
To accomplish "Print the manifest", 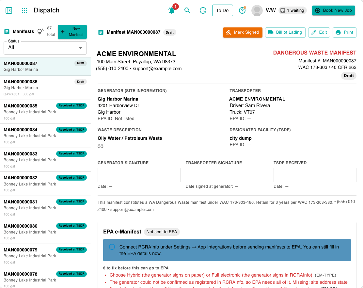I will [x=344, y=32].
